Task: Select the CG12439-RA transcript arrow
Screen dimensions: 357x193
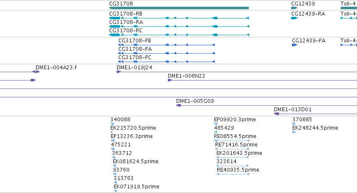Action: pyautogui.click(x=294, y=18)
